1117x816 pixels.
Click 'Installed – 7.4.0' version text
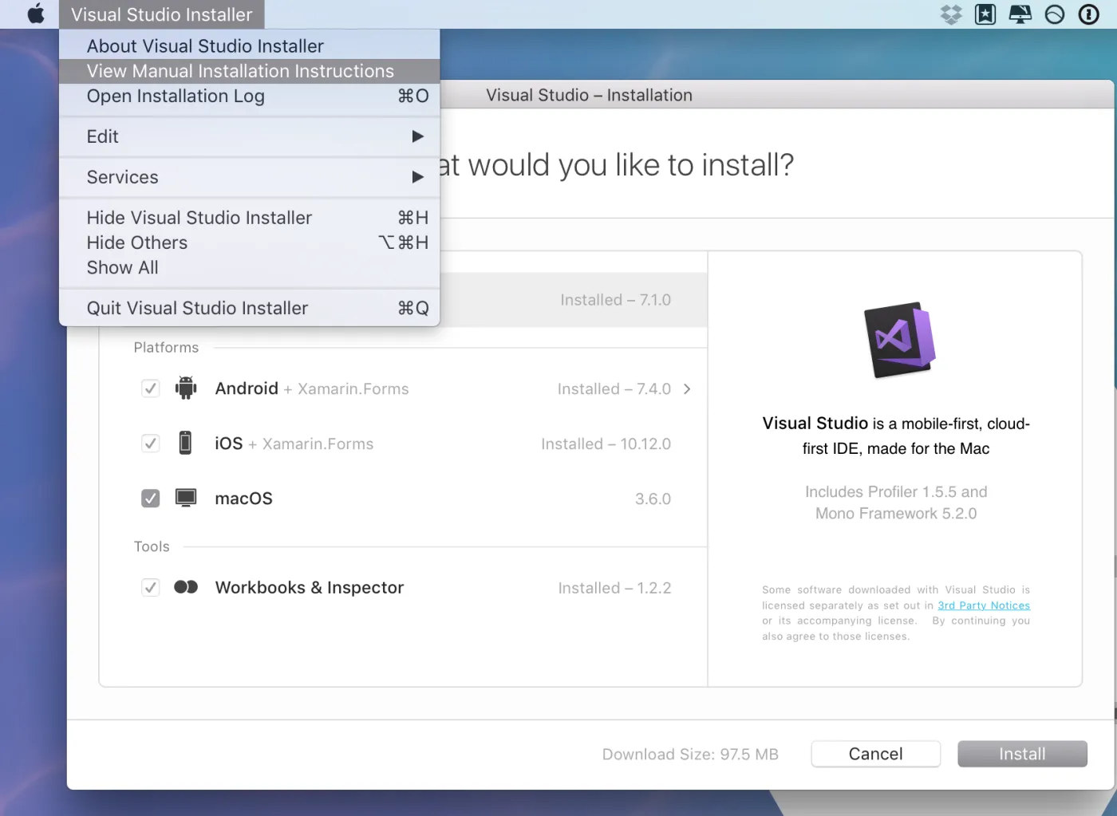[614, 388]
